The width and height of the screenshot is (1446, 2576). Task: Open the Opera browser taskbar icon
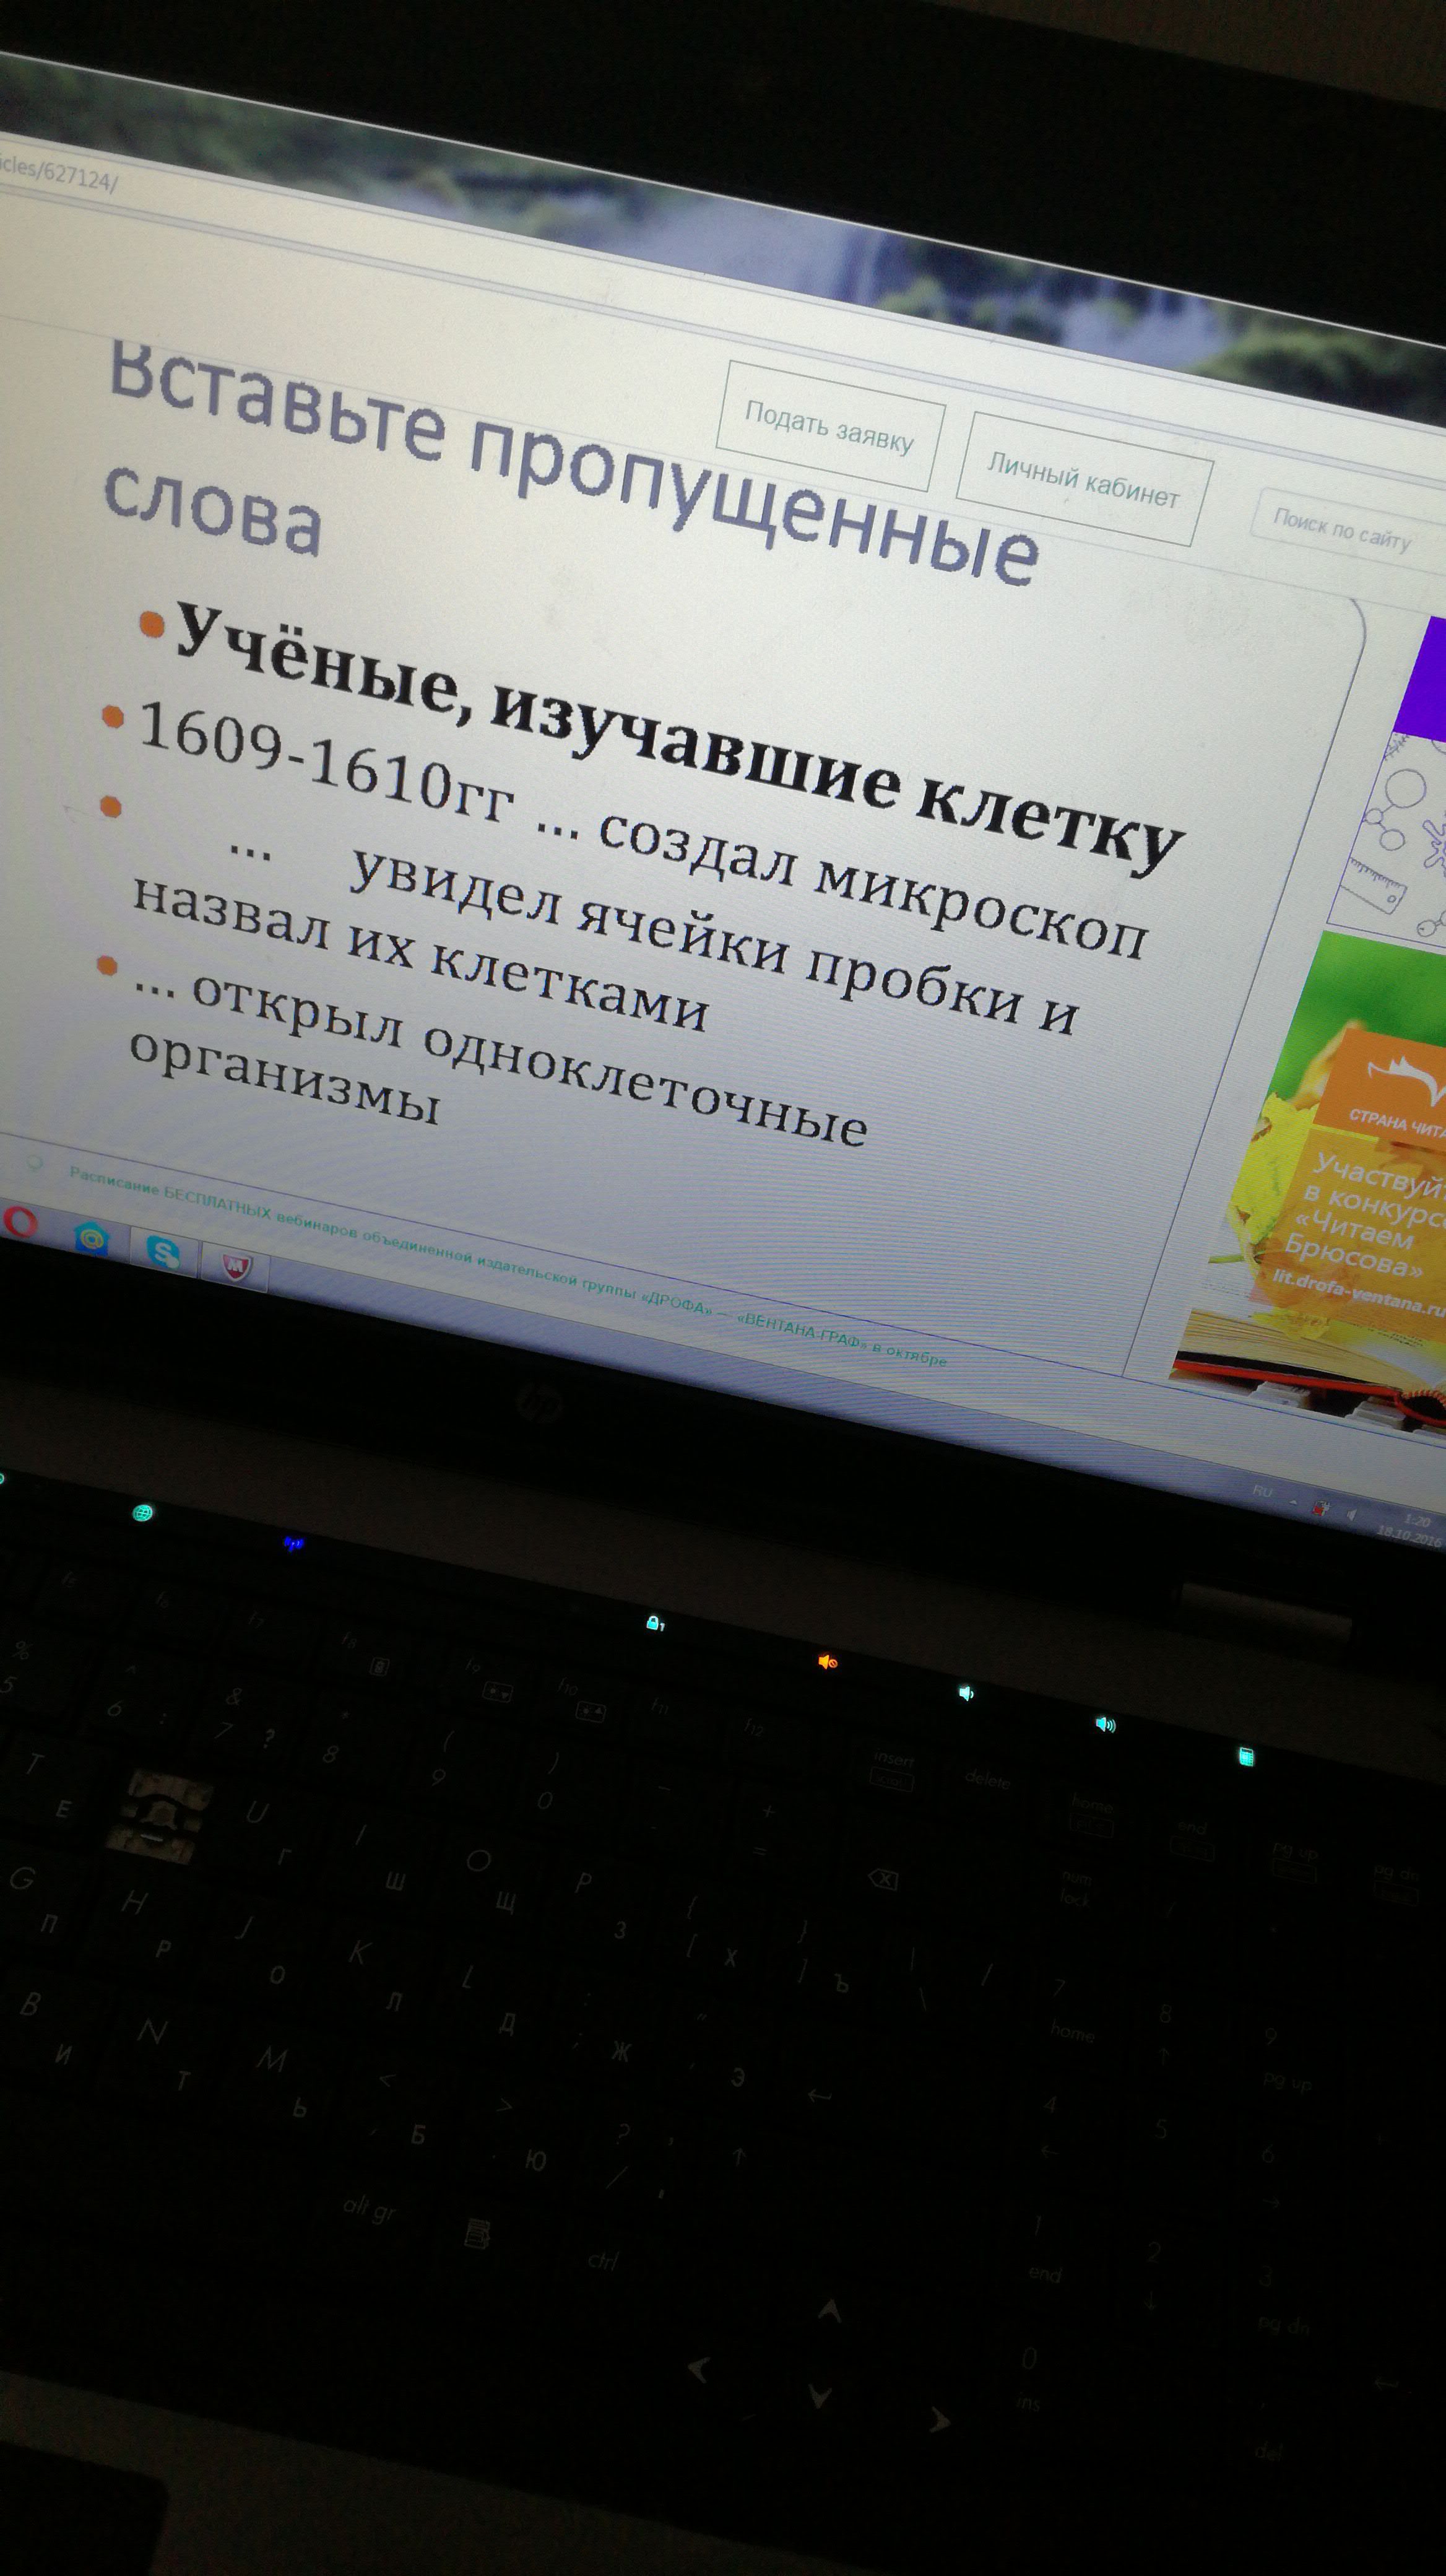coord(20,1222)
